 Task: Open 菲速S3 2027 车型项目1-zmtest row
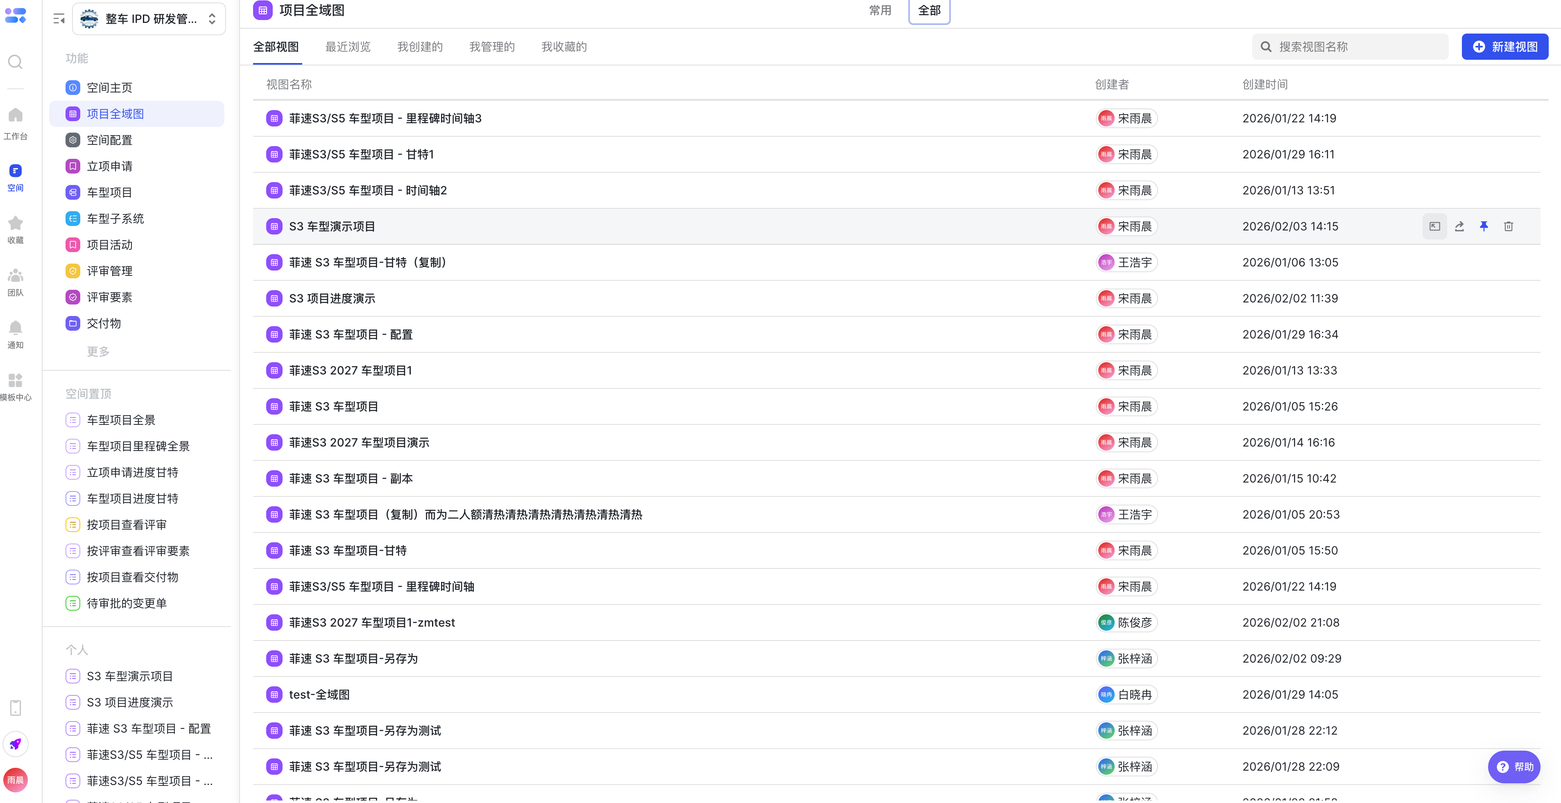(896, 623)
